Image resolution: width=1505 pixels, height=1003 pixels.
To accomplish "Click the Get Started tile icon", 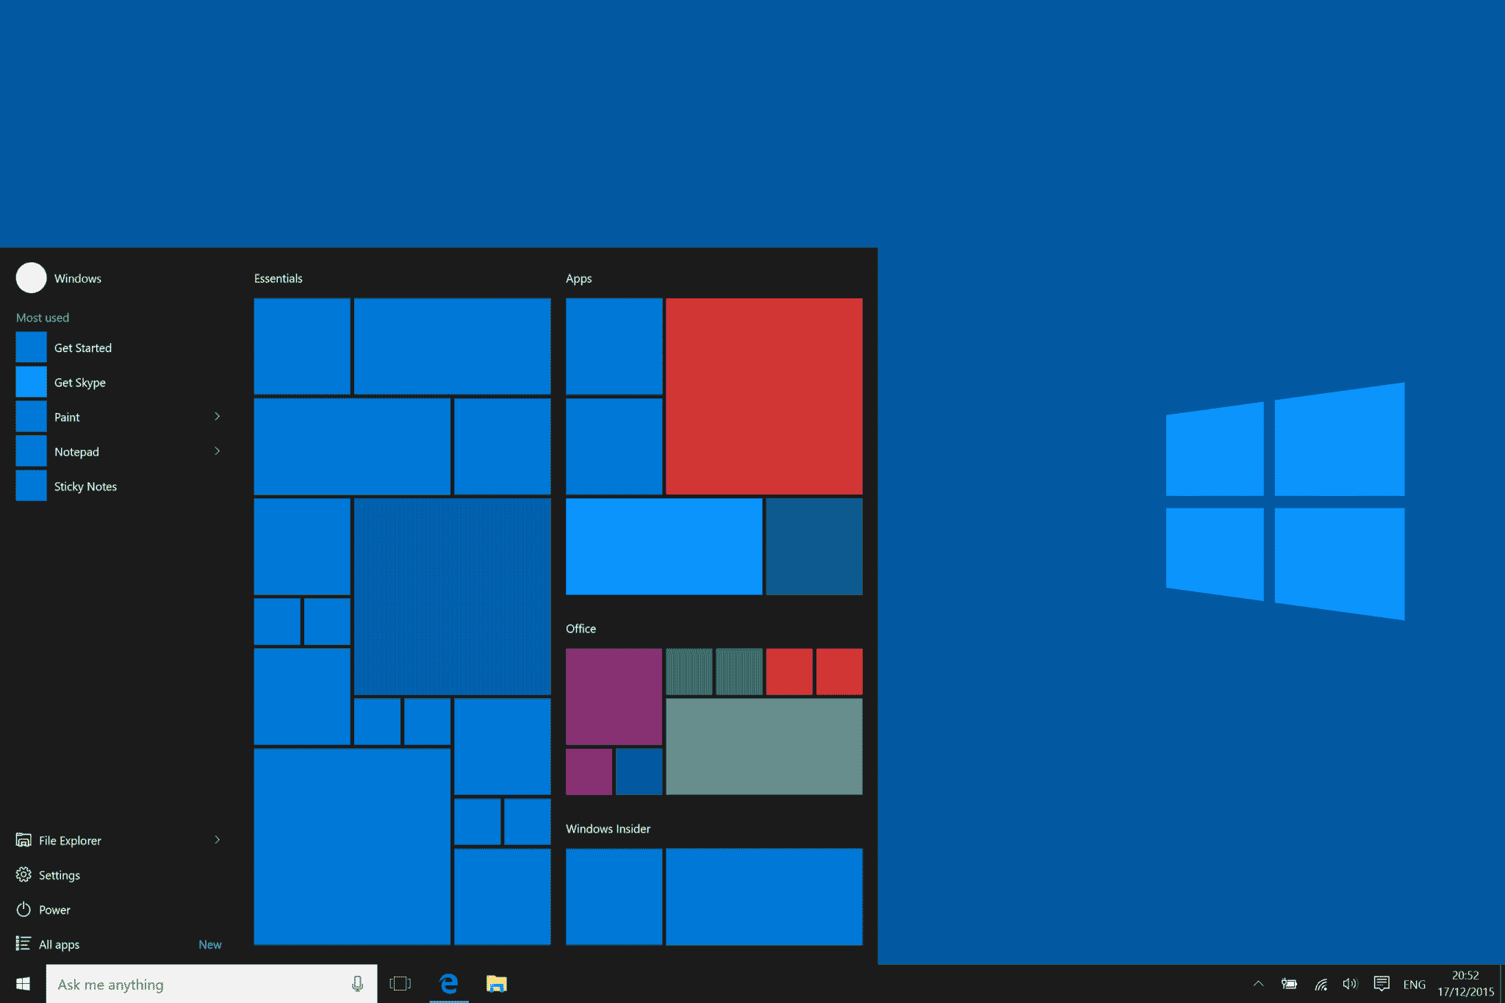I will 30,347.
